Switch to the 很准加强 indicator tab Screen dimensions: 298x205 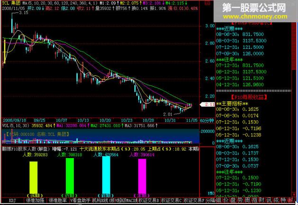click(x=35, y=200)
